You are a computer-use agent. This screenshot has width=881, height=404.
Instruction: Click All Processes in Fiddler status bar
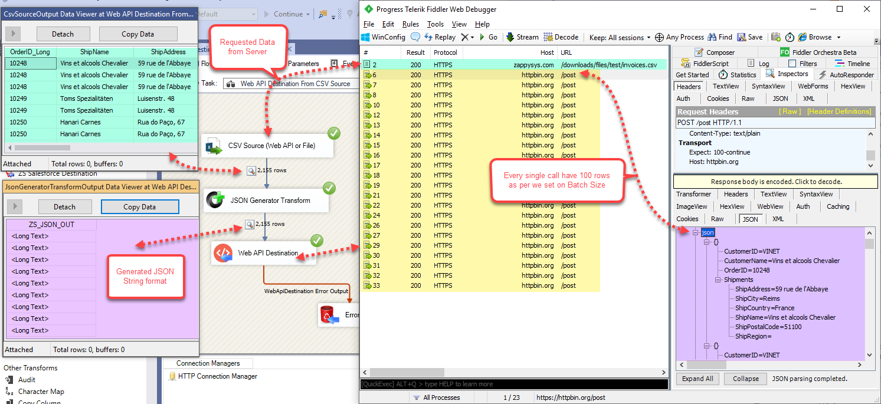437,398
